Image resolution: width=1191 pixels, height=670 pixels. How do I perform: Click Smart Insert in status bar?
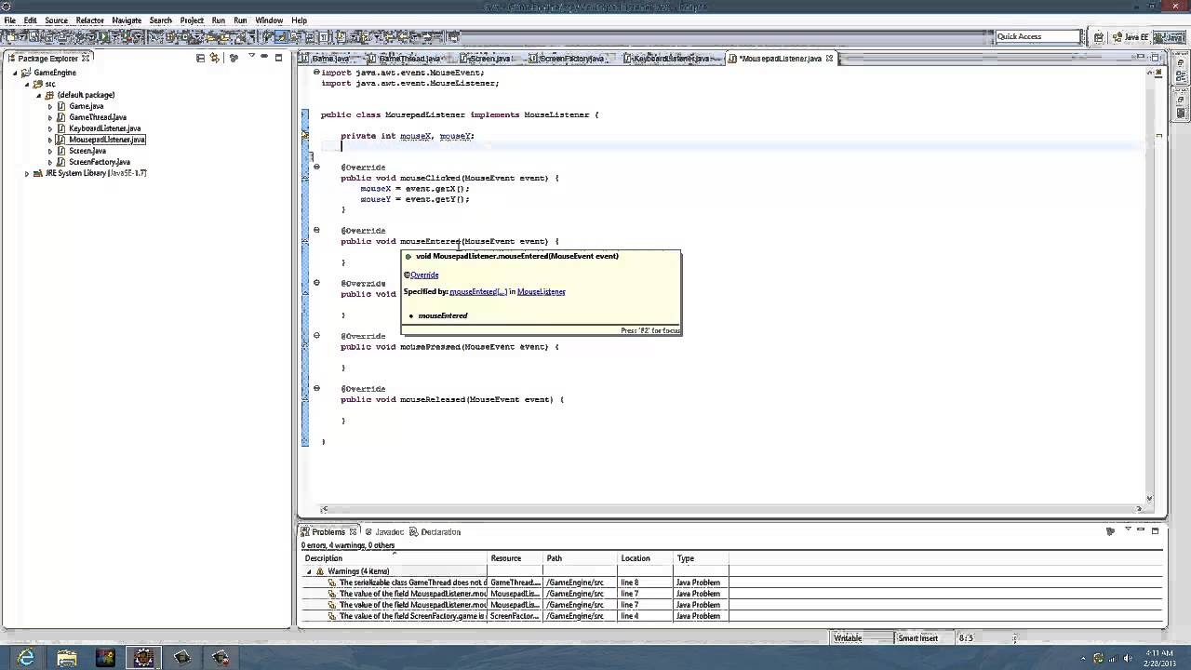click(x=917, y=638)
